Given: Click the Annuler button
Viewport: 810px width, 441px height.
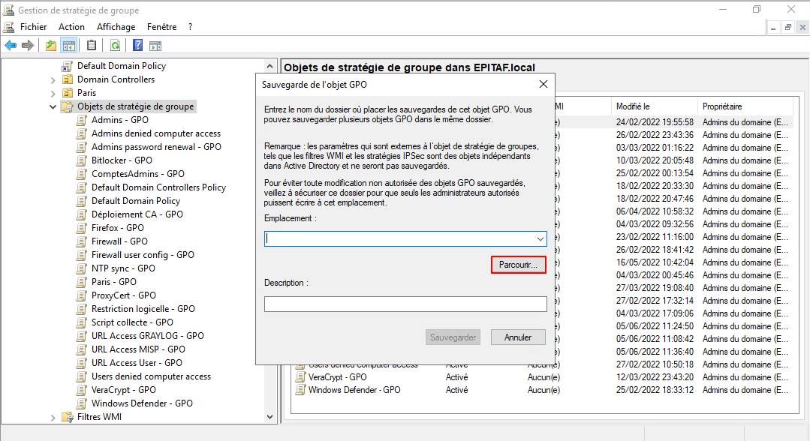Looking at the screenshot, I should 518,337.
